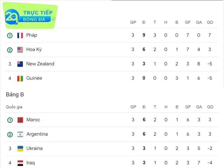
Task: Click the Iraq flag icon
Action: pos(20,163)
